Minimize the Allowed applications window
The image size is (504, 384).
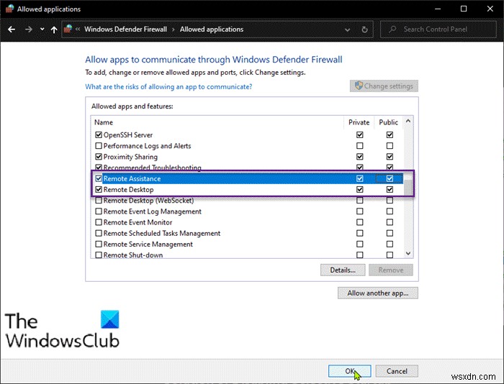point(438,9)
